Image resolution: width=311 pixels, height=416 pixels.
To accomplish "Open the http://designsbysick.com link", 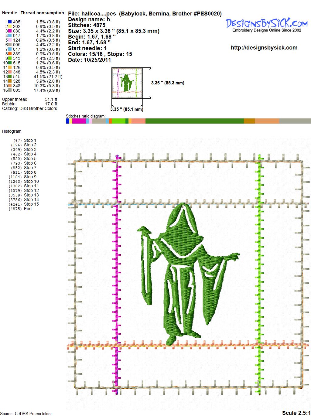I will 264,48.
